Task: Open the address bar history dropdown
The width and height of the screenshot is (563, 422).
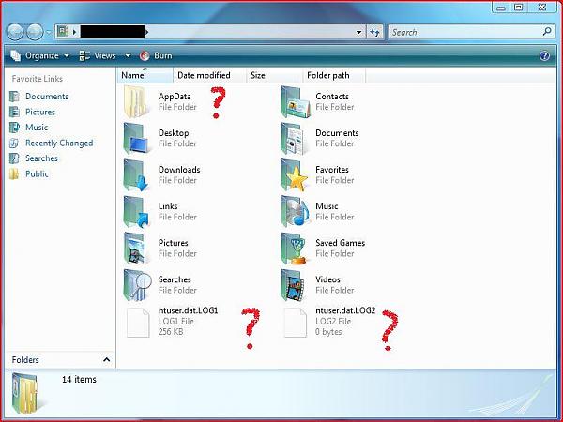Action: pyautogui.click(x=358, y=32)
